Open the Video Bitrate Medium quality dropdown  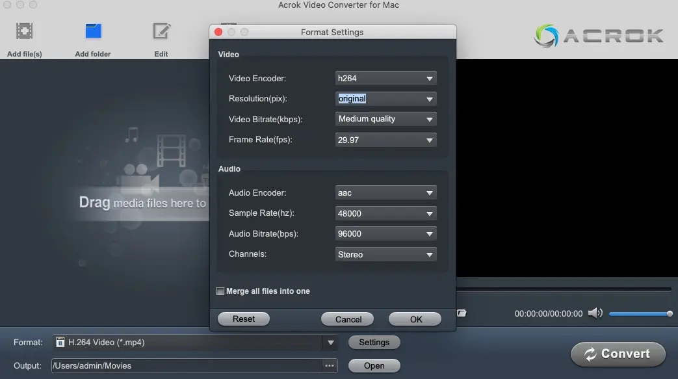(x=385, y=119)
